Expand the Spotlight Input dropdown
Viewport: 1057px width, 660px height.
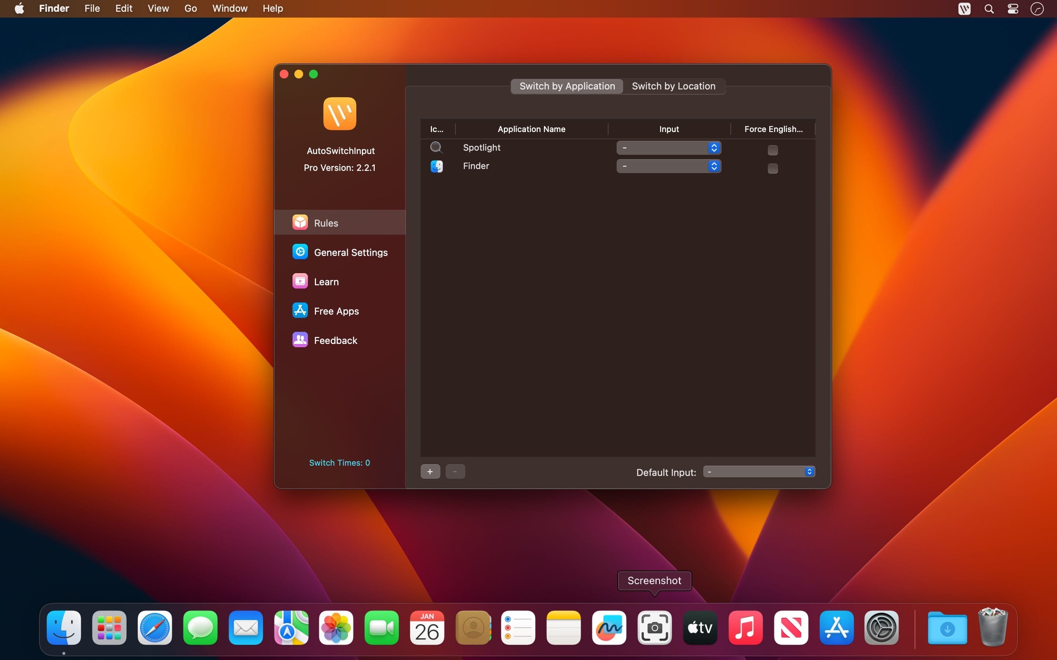coord(668,148)
